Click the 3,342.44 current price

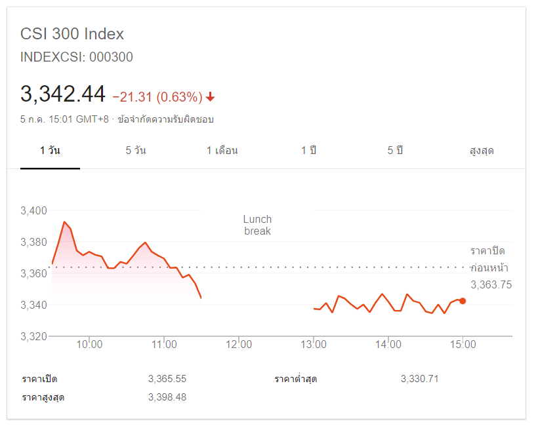tap(63, 94)
